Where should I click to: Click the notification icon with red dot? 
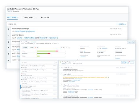128,62
